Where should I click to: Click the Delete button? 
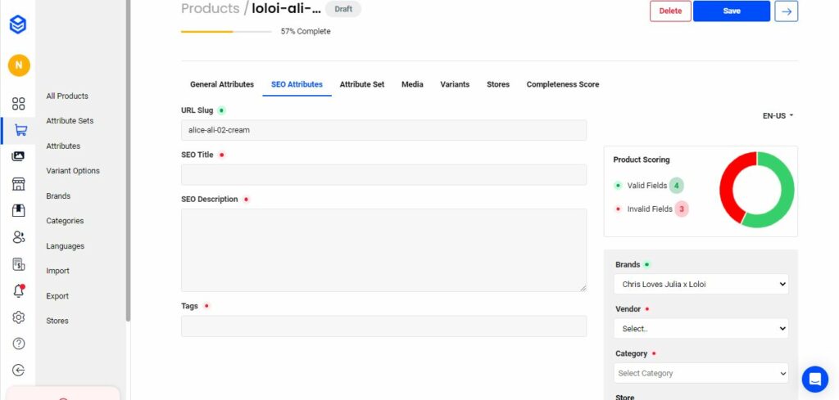click(x=670, y=11)
